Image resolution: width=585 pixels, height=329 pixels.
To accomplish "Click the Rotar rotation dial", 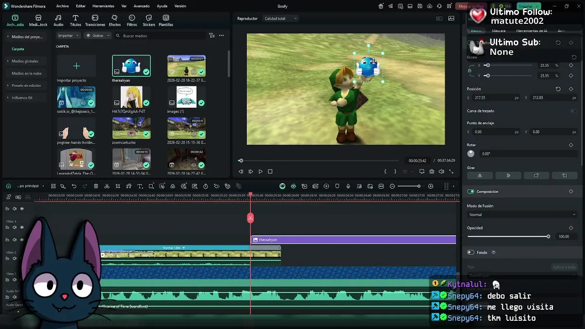I will click(471, 154).
